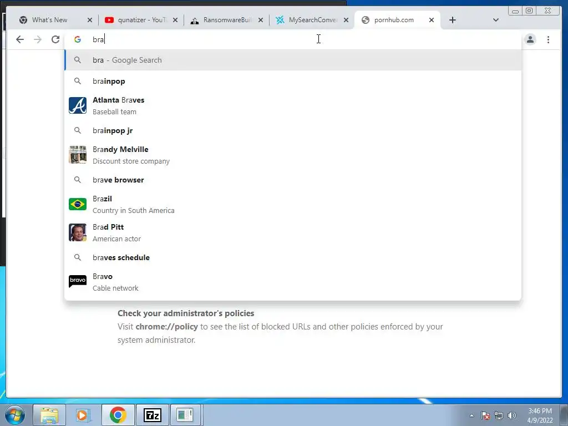568x426 pixels.
Task: Open a new tab with plus button
Action: [x=453, y=20]
